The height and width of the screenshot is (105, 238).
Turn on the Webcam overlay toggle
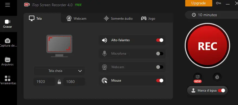click(x=160, y=67)
